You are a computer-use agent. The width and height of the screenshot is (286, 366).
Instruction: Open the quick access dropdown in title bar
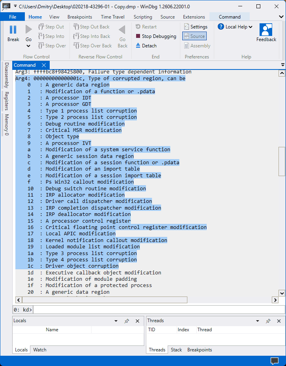[15, 6]
